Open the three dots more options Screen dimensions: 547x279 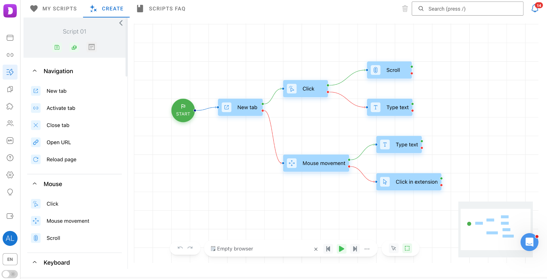click(367, 249)
